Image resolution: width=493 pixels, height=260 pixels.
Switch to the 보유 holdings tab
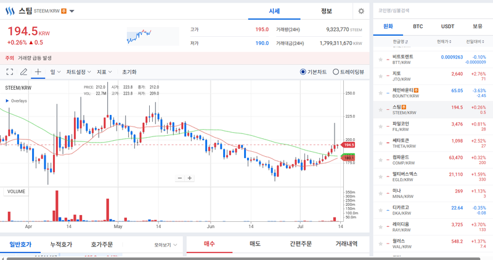tap(477, 26)
